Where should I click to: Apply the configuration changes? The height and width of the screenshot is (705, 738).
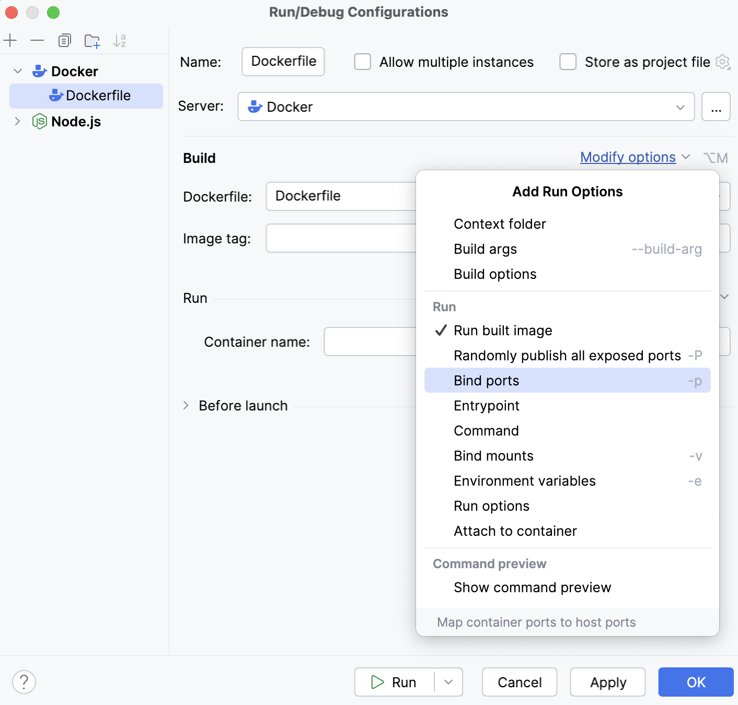(x=607, y=682)
